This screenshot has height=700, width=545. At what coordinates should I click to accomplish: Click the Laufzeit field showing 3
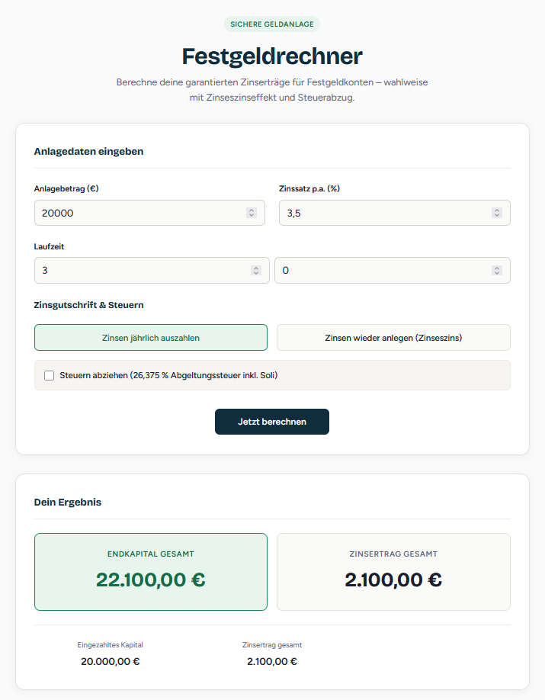pyautogui.click(x=137, y=270)
